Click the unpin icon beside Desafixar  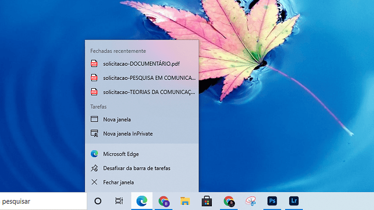tap(94, 168)
